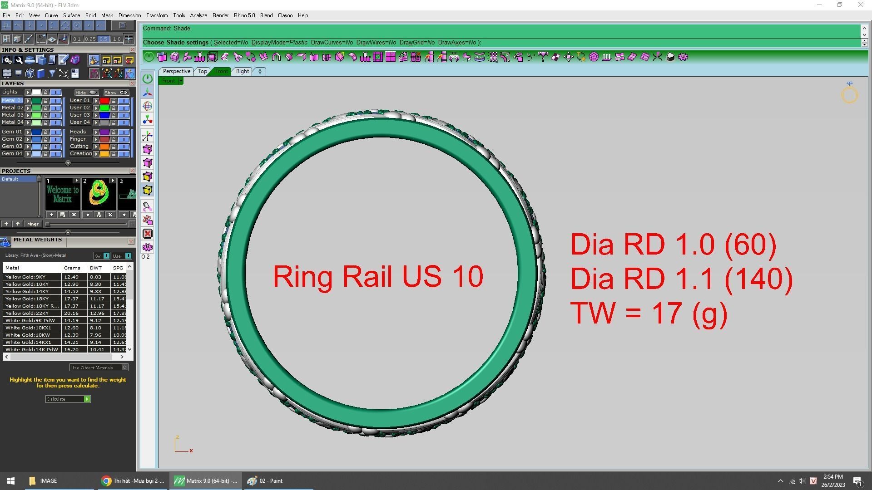872x490 pixels.
Task: Click User 01 red color swatch
Action: [x=104, y=101]
